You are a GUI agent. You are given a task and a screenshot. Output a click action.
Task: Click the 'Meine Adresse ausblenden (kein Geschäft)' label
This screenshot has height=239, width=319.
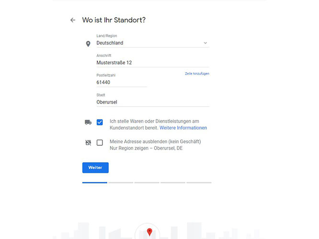click(x=155, y=141)
